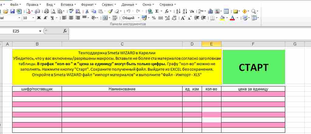Viewport: 311px width, 134px height.
Task: Decrease decimal places icon
Action: [x=174, y=18]
